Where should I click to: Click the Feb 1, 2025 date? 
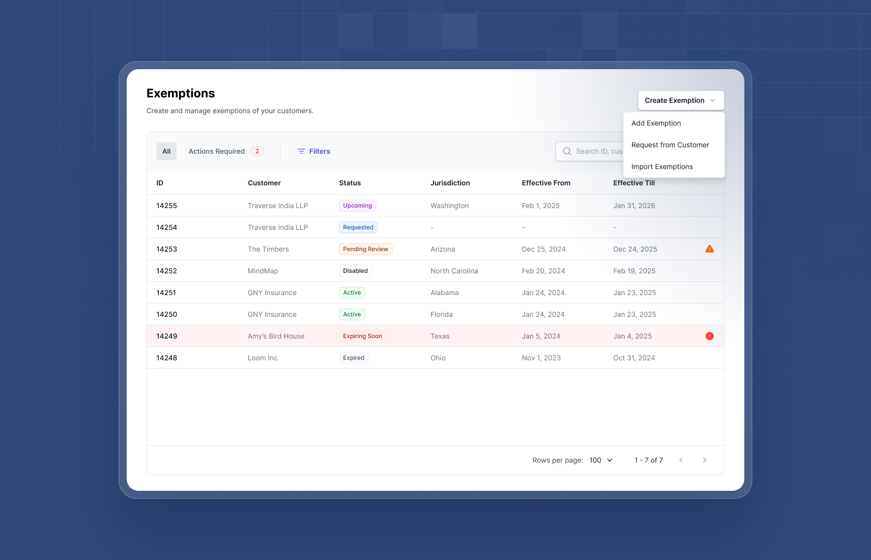point(540,206)
